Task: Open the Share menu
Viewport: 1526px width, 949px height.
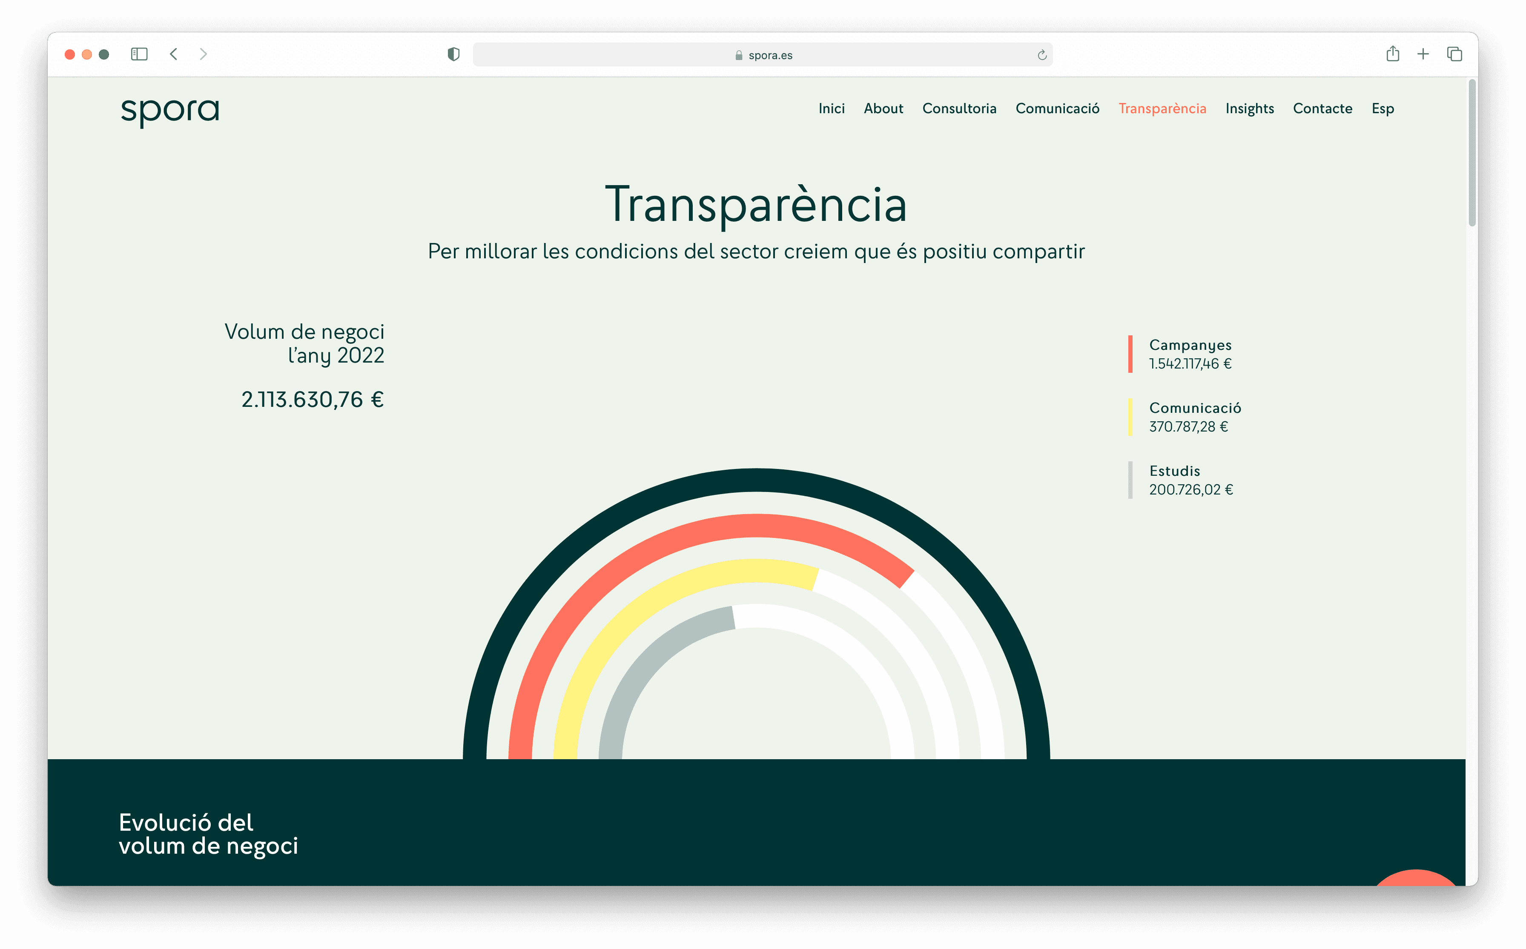Action: 1394,54
